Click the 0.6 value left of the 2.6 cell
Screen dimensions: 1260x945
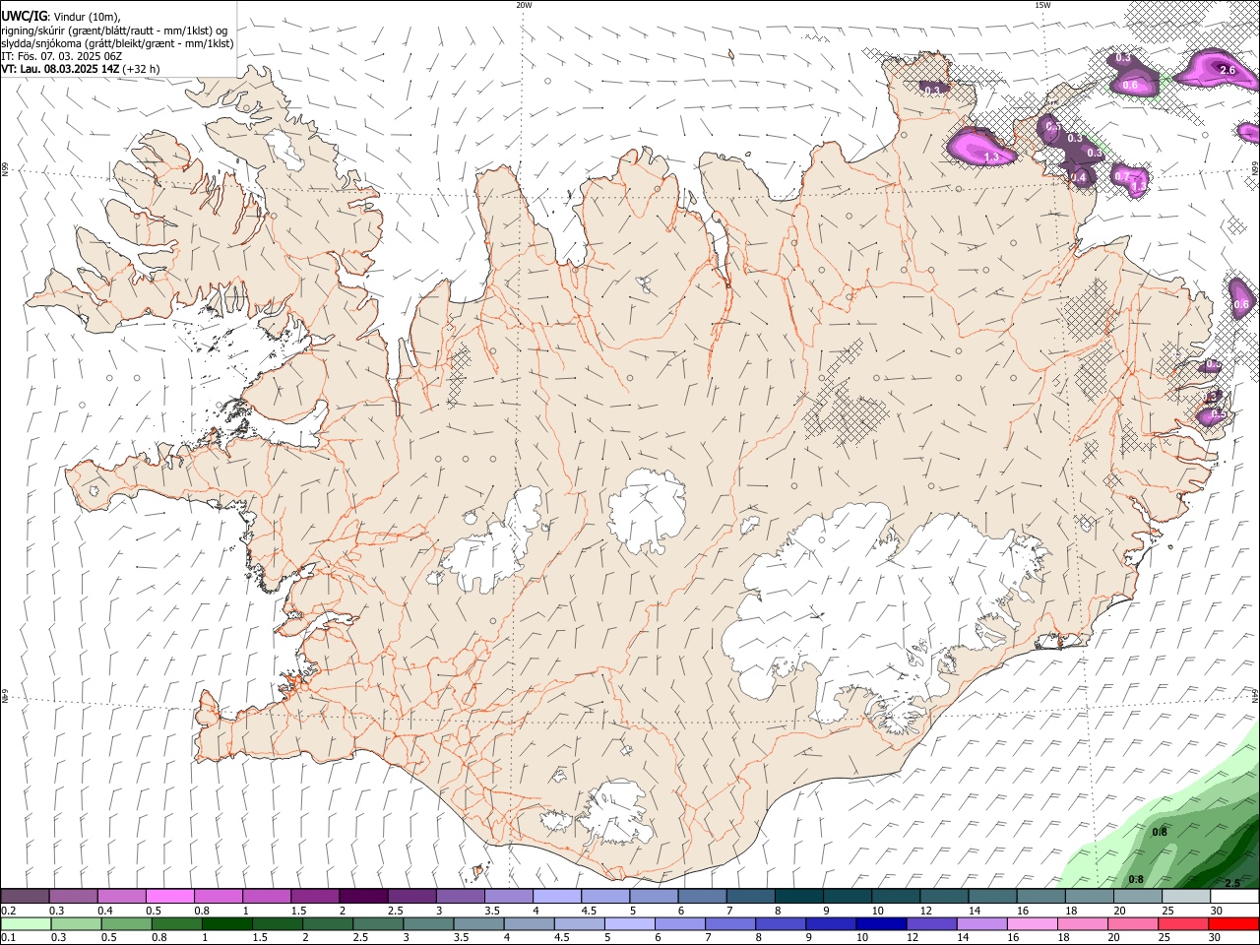pos(1130,86)
